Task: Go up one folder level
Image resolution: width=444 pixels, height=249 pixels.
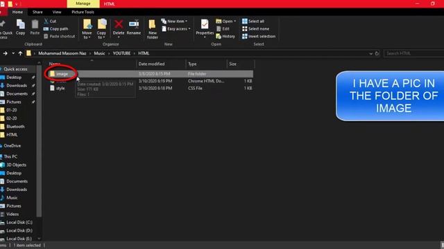Action: (20, 53)
